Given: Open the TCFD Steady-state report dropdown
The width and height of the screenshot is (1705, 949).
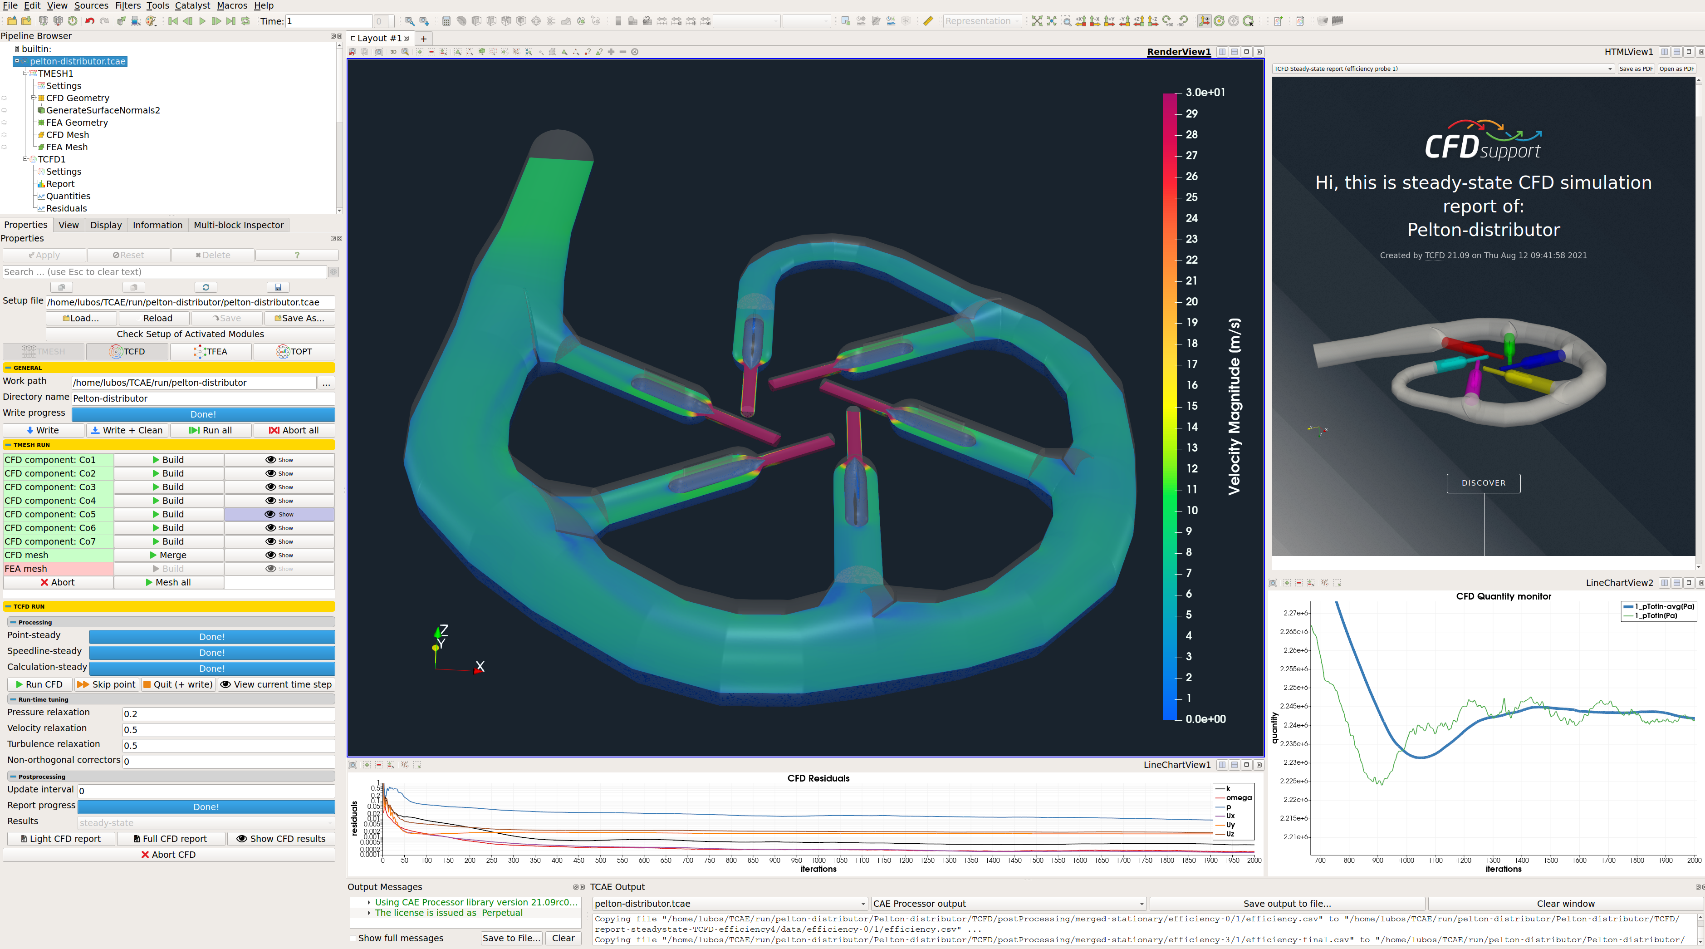Looking at the screenshot, I should [1443, 69].
